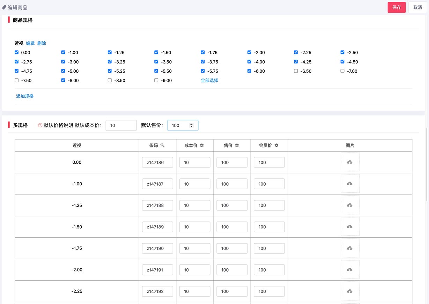Click the 多规格 section heading
This screenshot has height=304, width=429.
pos(20,125)
